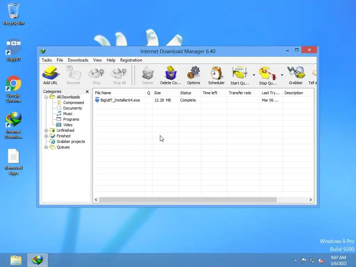The width and height of the screenshot is (356, 267).
Task: Open the Downloads menu
Action: click(78, 60)
